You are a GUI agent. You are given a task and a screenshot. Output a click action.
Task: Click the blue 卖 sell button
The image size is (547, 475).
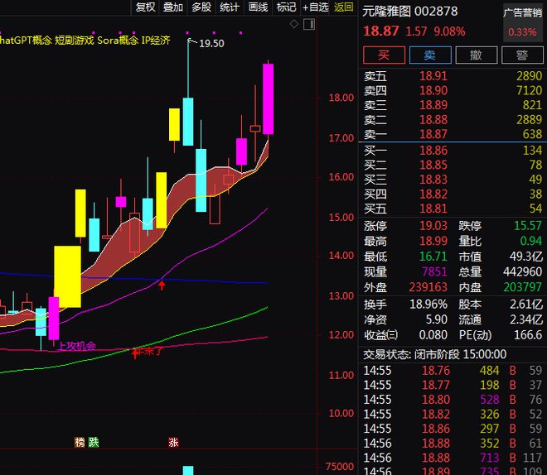(x=430, y=55)
